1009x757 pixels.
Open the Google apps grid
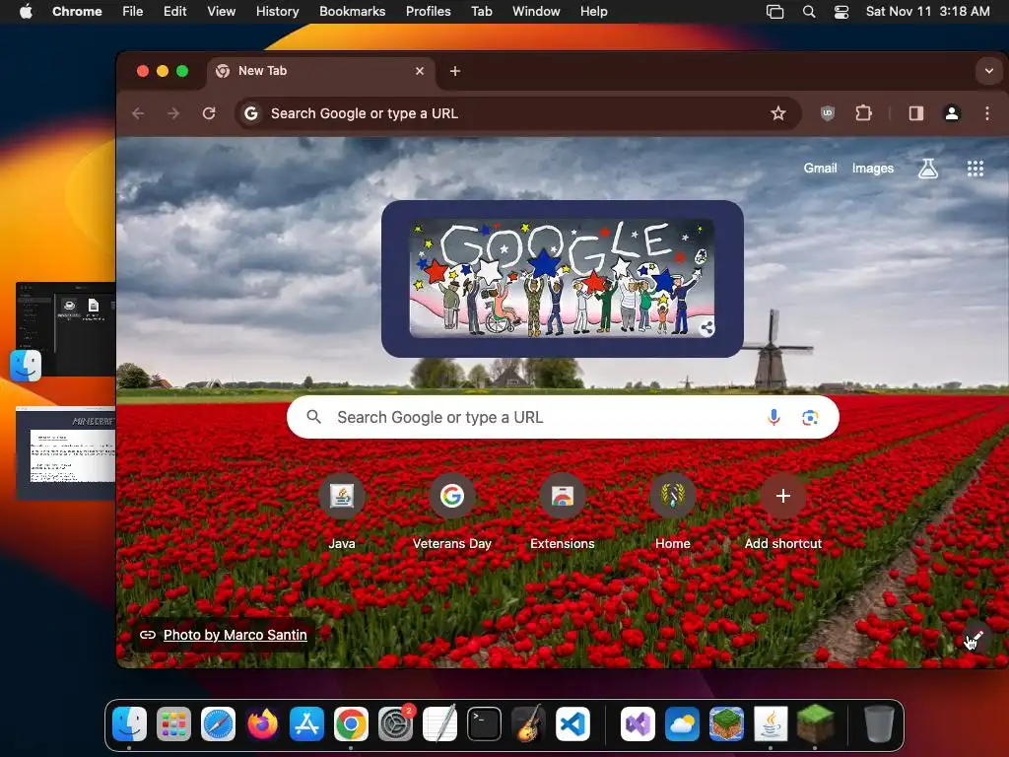[975, 169]
